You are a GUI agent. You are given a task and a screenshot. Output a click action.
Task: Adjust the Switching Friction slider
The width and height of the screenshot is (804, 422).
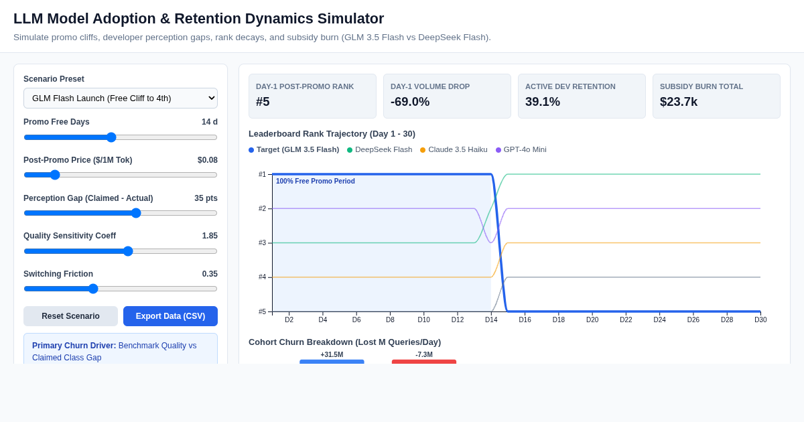click(121, 289)
